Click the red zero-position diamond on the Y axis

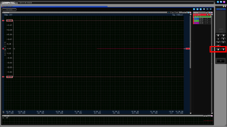(x=3, y=49)
